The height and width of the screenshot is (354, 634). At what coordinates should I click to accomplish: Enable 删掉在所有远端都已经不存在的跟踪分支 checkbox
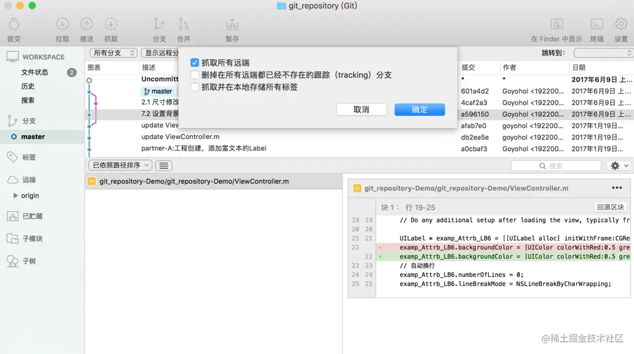[x=195, y=75]
